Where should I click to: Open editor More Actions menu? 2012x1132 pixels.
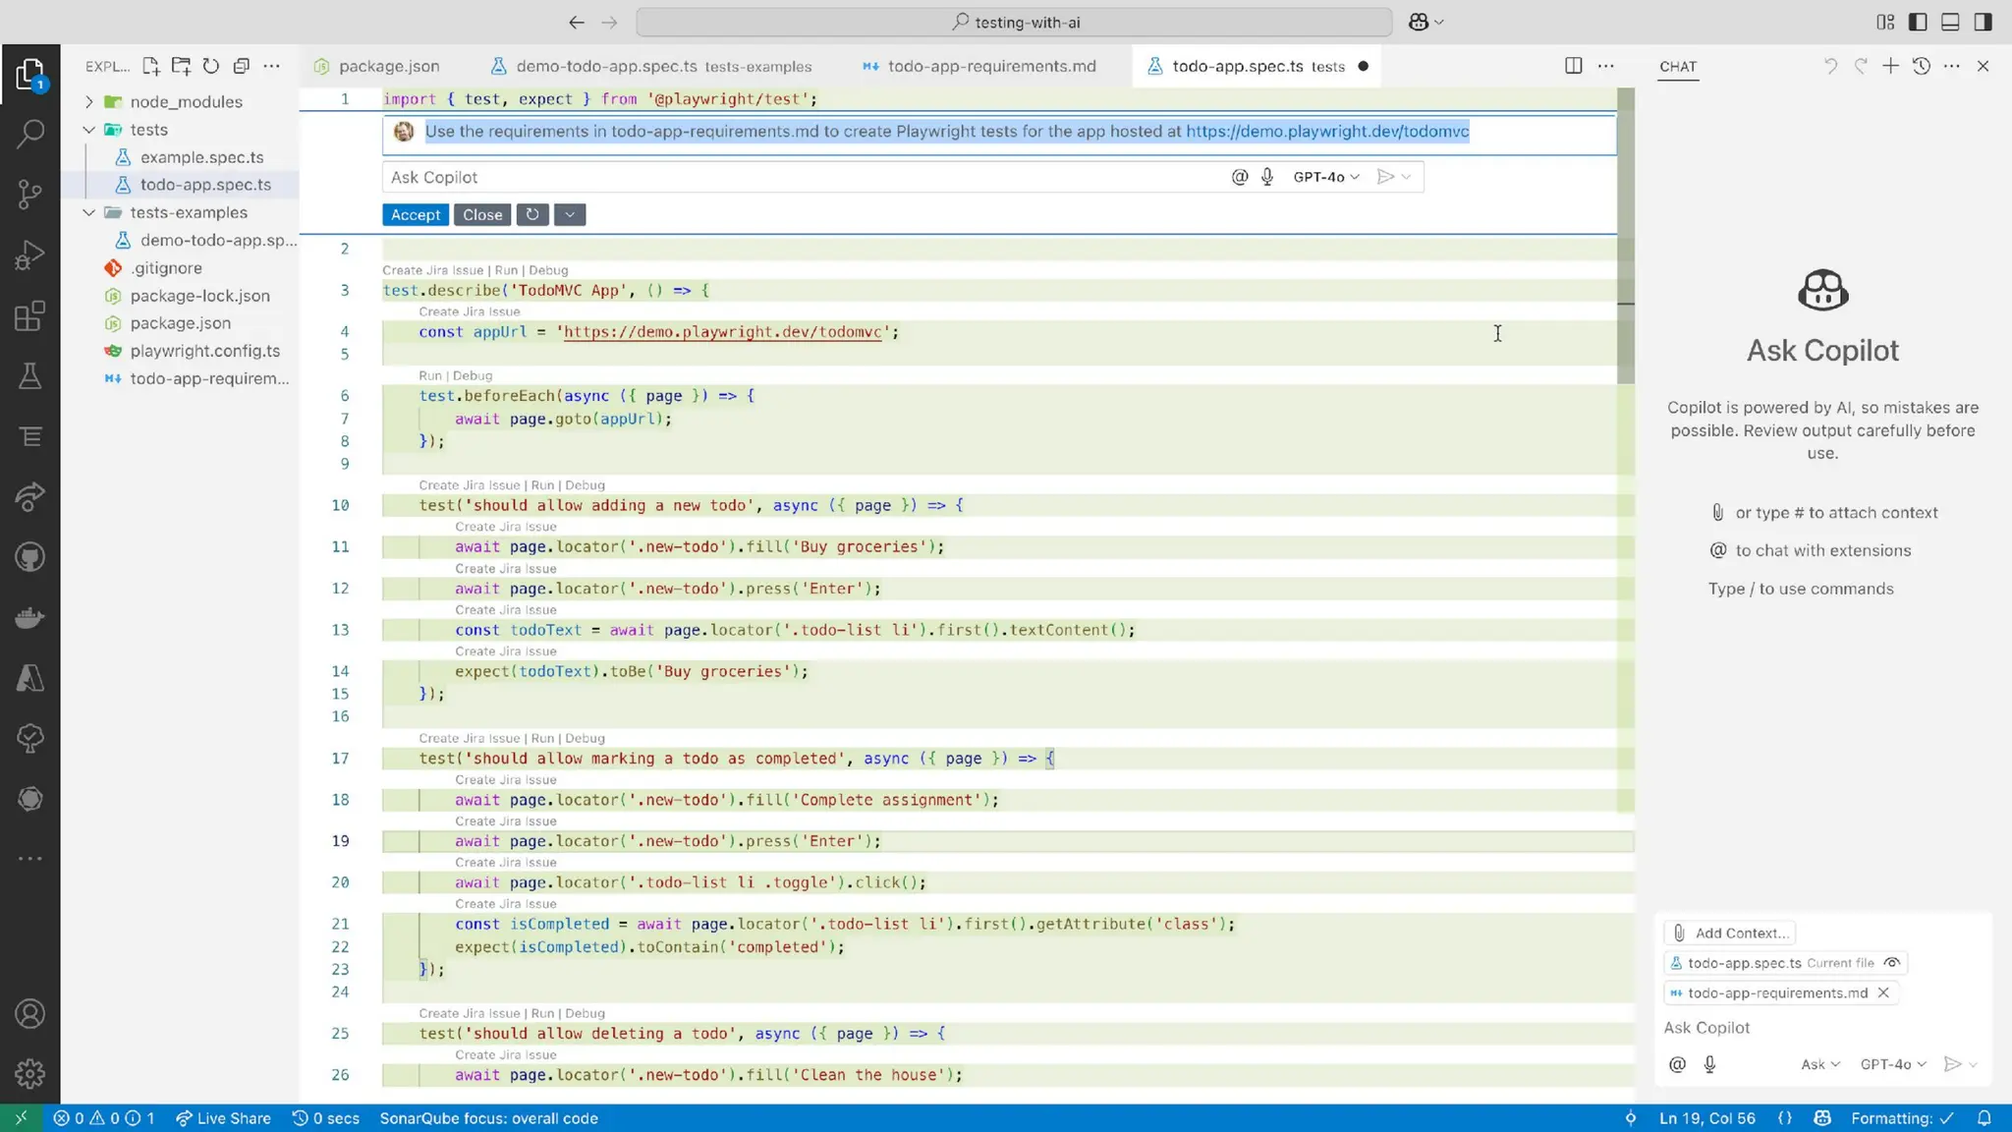[x=1605, y=66]
